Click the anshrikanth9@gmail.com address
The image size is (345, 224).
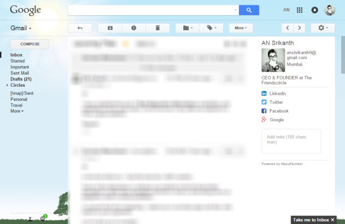pos(301,55)
